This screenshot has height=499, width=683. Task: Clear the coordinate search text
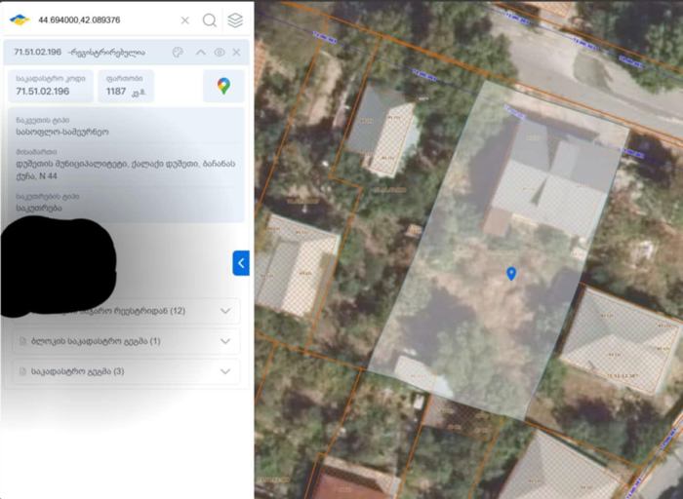click(x=185, y=19)
